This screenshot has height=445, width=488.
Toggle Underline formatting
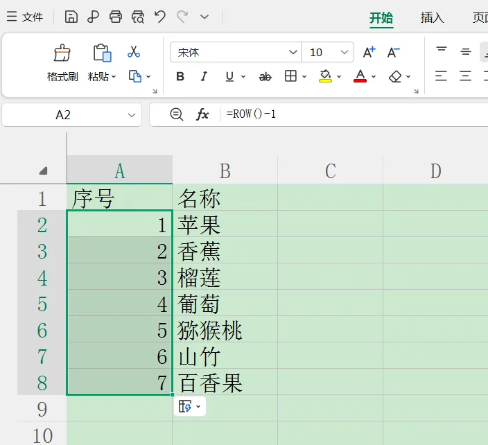pos(229,76)
